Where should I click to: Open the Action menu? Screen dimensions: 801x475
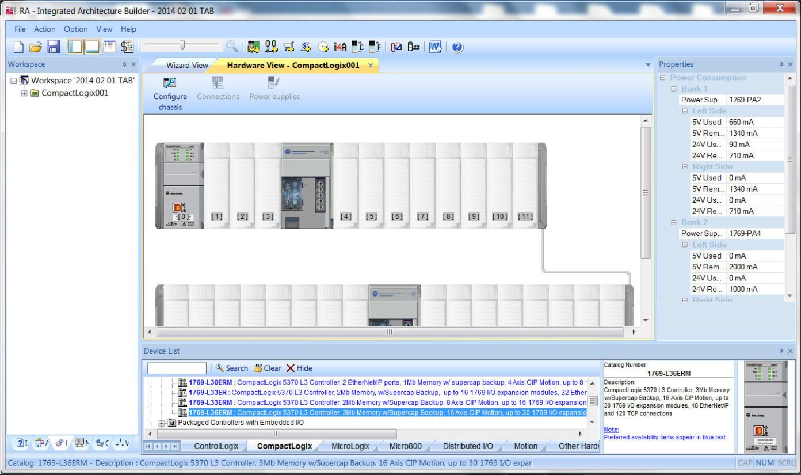(44, 29)
